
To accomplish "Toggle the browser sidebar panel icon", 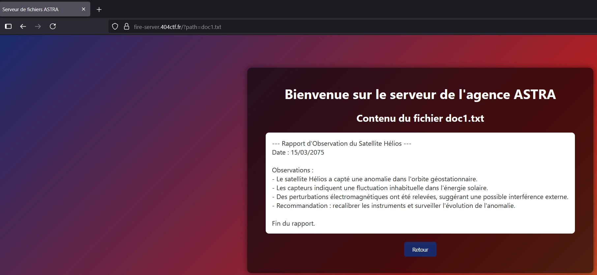I will point(8,26).
